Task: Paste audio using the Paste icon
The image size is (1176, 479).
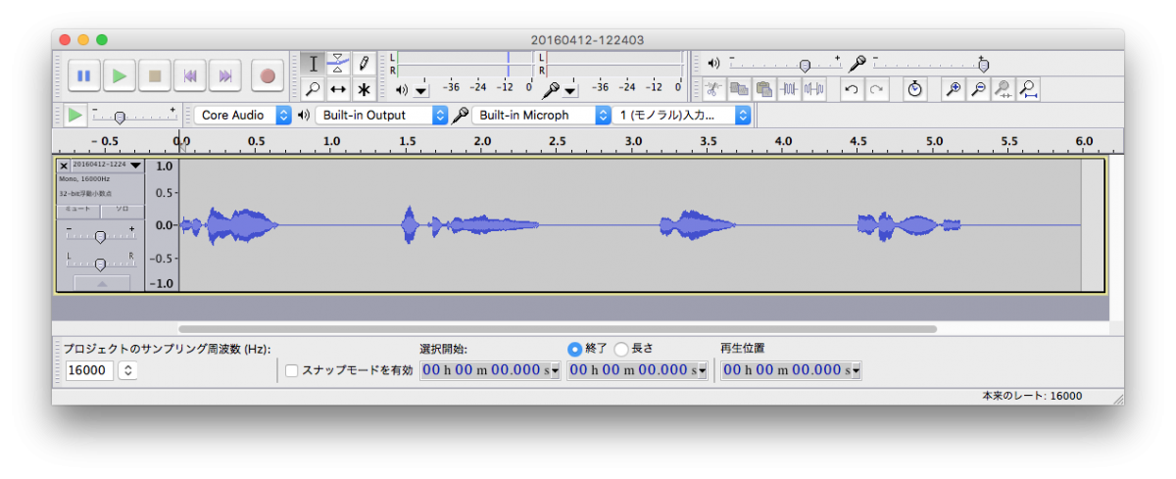Action: click(763, 89)
